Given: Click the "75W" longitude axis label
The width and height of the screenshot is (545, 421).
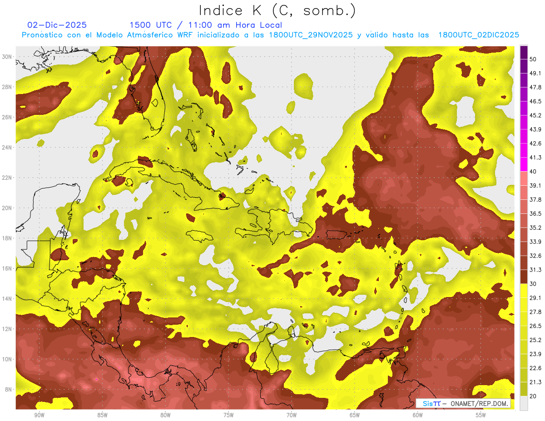Looking at the screenshot, I should click(x=228, y=415).
